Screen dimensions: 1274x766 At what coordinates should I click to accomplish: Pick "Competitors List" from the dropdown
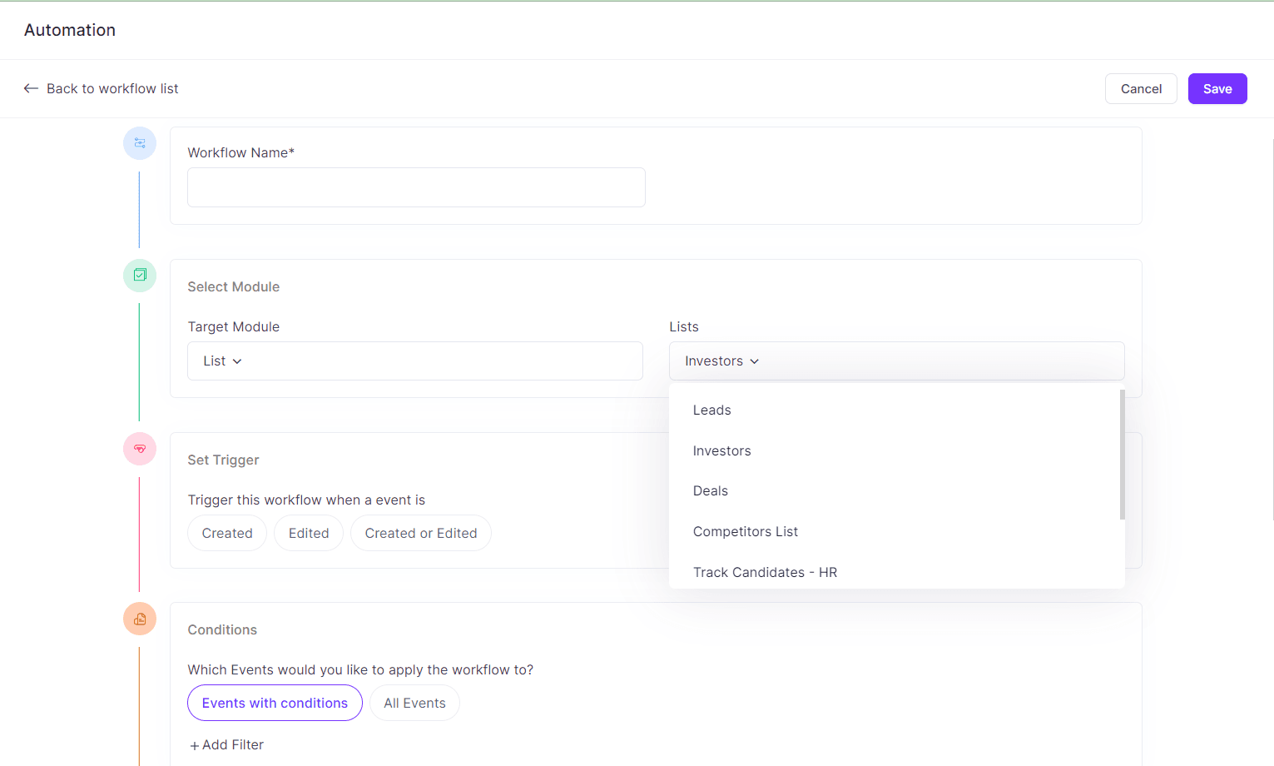pyautogui.click(x=745, y=531)
